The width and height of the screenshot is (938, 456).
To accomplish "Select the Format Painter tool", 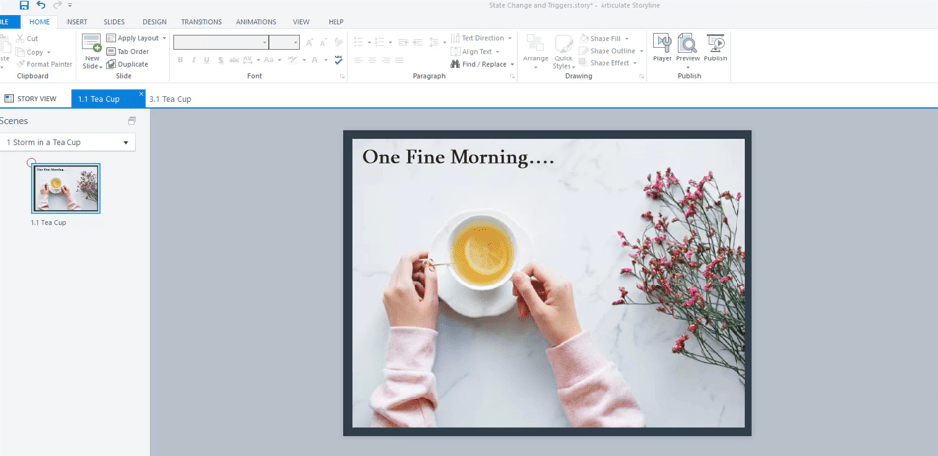I will coord(45,64).
